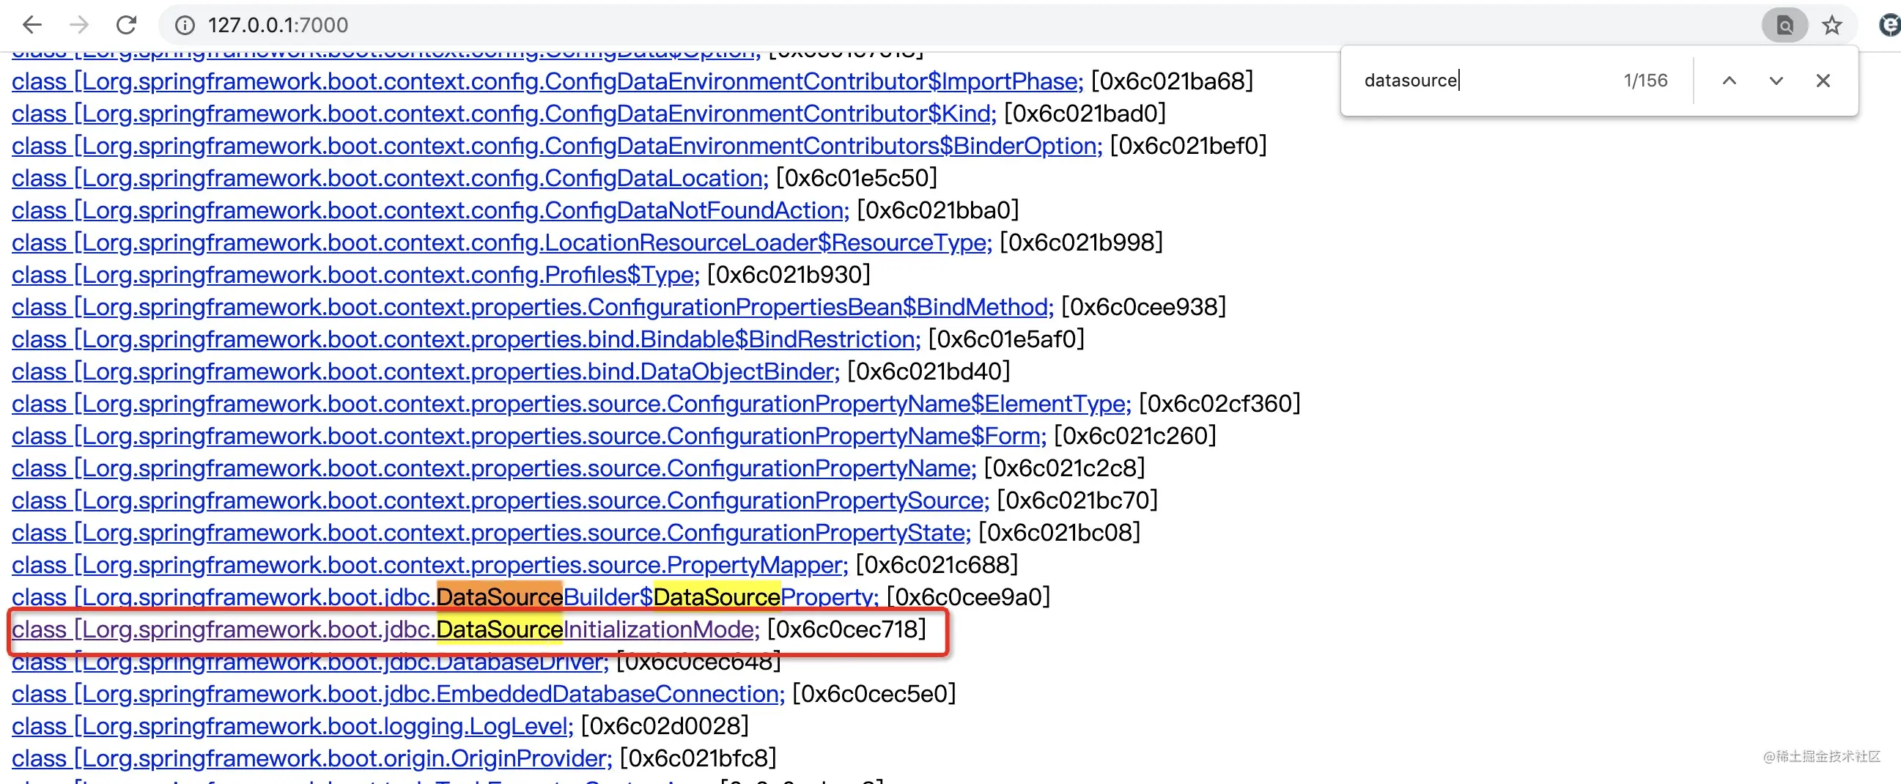Open ConfigurationPropertiesBean$BindMethod link
The height and width of the screenshot is (784, 1901).
tap(533, 307)
